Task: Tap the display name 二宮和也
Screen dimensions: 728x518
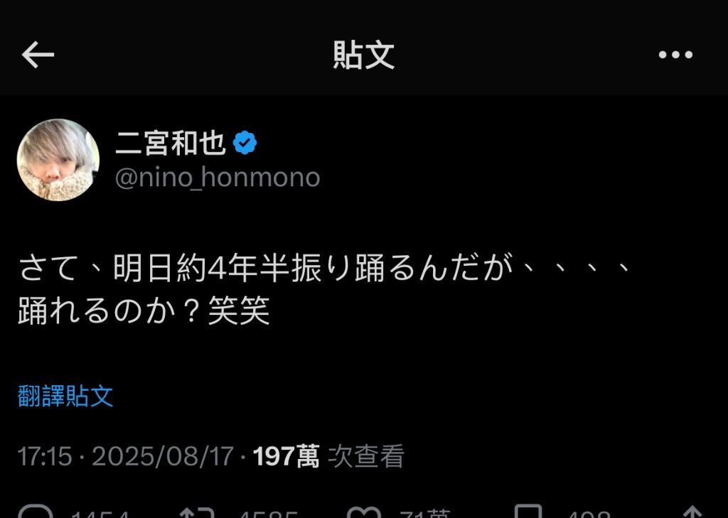Action: pyautogui.click(x=171, y=143)
